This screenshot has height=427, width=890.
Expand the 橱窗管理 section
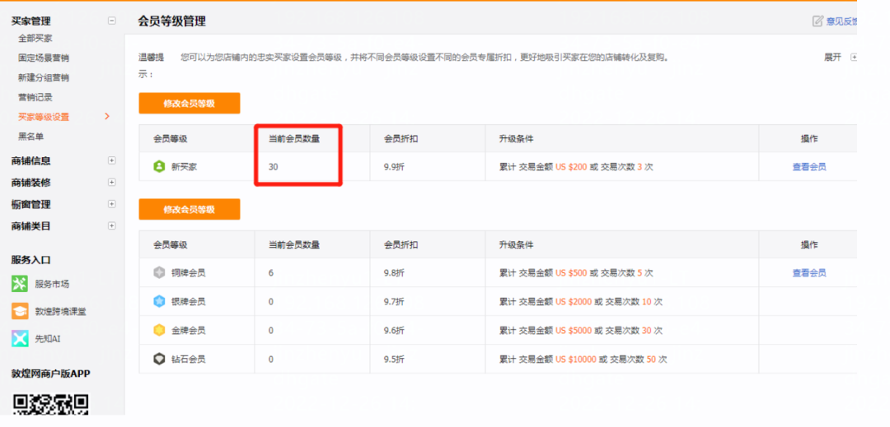[x=112, y=204]
